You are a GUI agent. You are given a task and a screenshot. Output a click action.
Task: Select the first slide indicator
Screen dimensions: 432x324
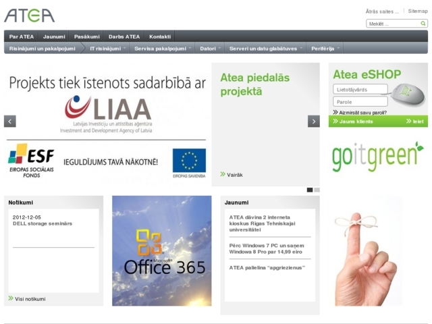point(310,190)
